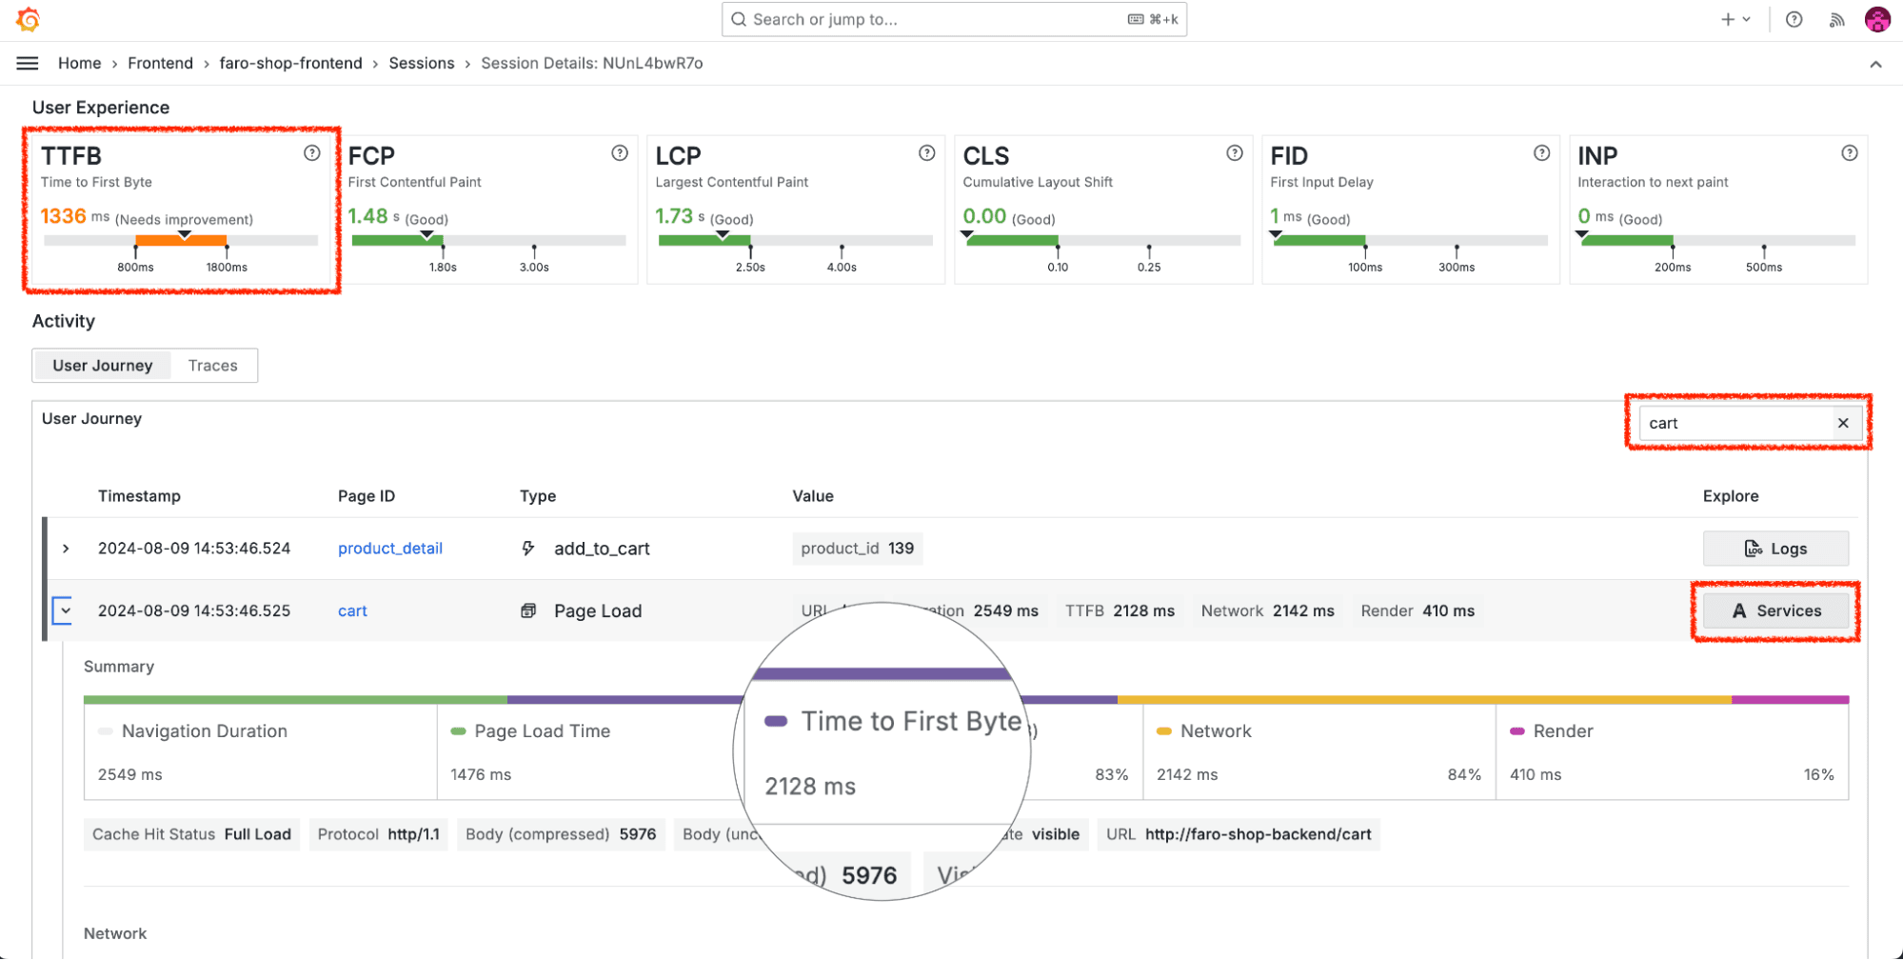Expand the add_to_cart row chevron

pos(65,548)
